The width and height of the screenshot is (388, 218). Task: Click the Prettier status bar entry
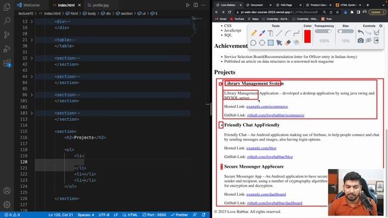tap(179, 215)
